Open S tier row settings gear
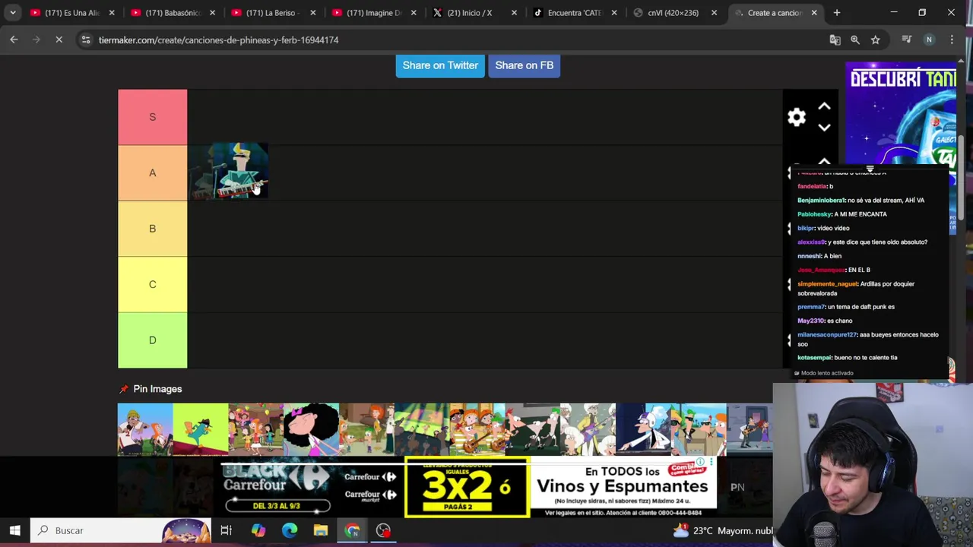 [797, 117]
